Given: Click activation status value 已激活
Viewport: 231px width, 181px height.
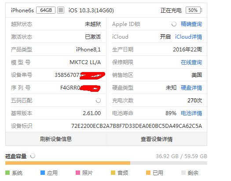Looking at the screenshot, I should tap(93, 37).
